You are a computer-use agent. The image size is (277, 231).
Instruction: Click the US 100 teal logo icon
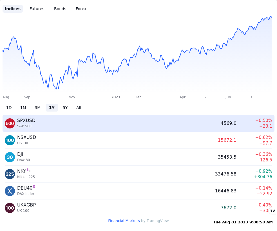(10, 140)
